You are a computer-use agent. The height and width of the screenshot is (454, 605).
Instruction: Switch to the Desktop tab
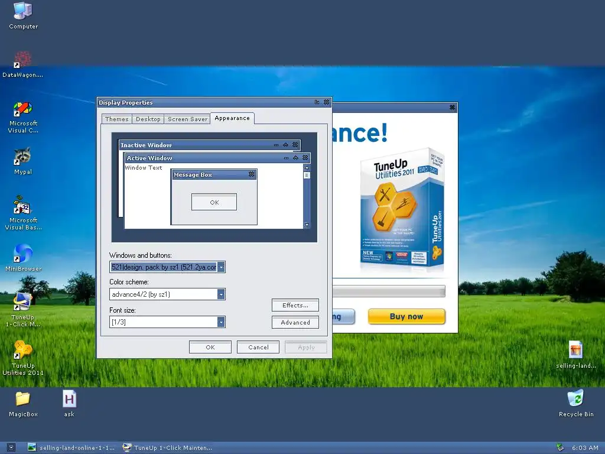(148, 119)
